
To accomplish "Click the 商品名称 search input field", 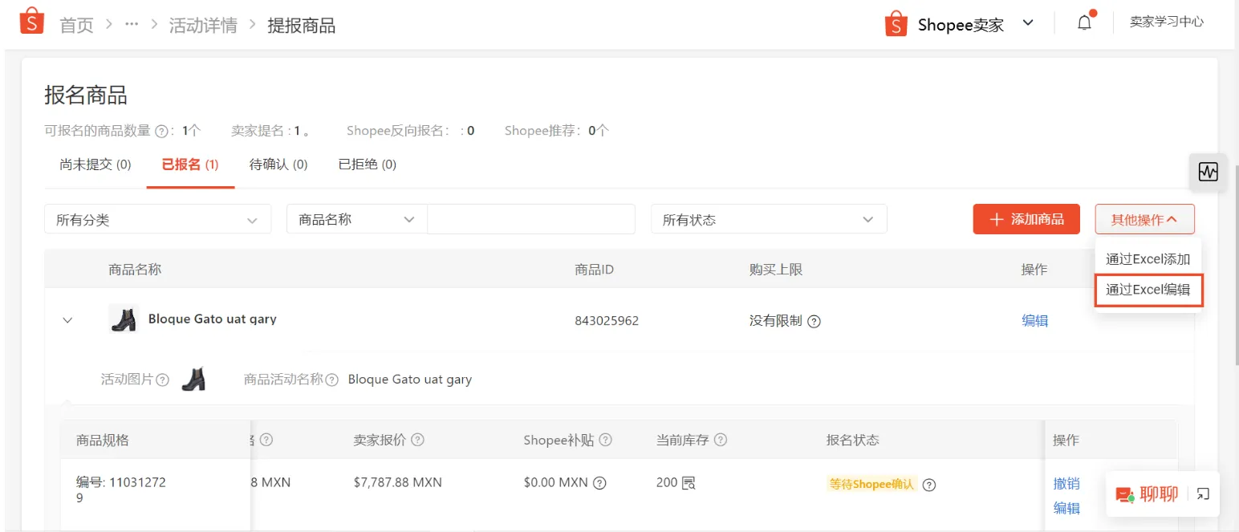I will click(x=530, y=218).
